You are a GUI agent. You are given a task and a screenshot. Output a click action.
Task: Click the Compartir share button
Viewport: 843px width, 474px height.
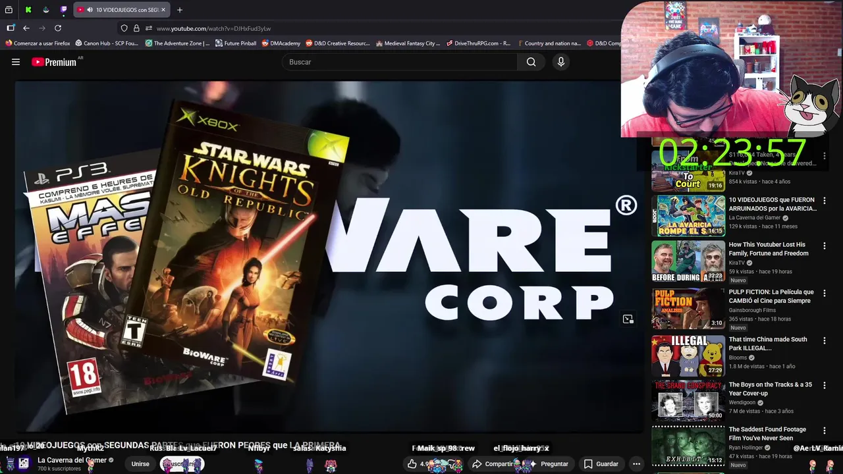494,464
